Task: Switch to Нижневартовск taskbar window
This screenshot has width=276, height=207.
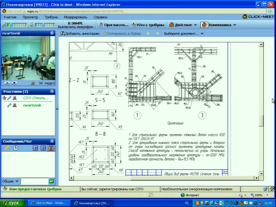Action: click(x=92, y=203)
